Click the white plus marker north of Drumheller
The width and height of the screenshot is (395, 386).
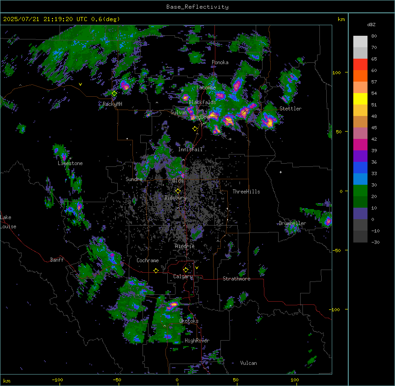pyautogui.click(x=280, y=172)
